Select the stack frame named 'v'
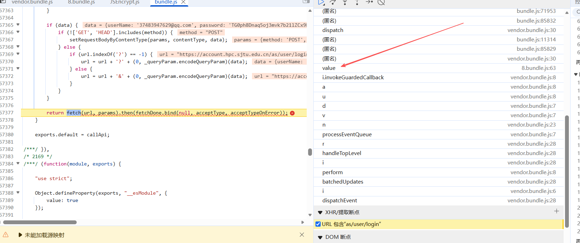580x243 pixels. pos(438,115)
